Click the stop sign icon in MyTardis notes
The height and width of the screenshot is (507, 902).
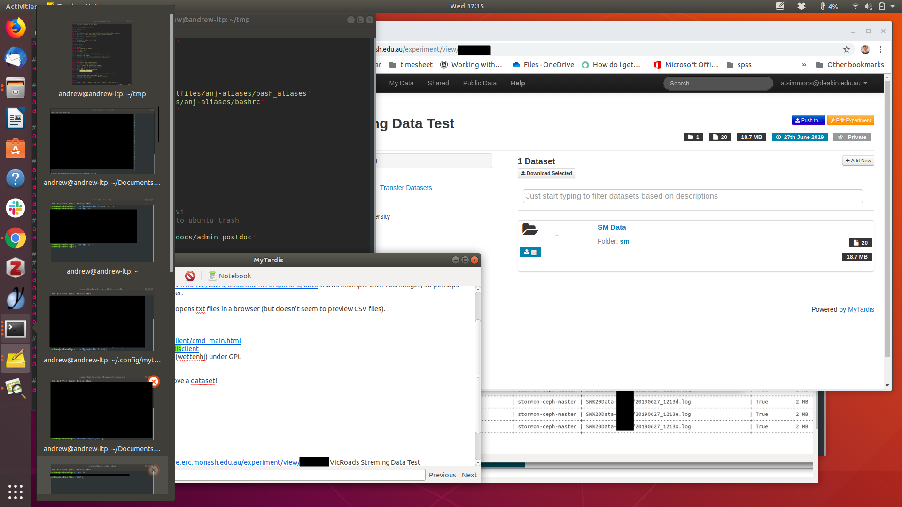pos(190,276)
